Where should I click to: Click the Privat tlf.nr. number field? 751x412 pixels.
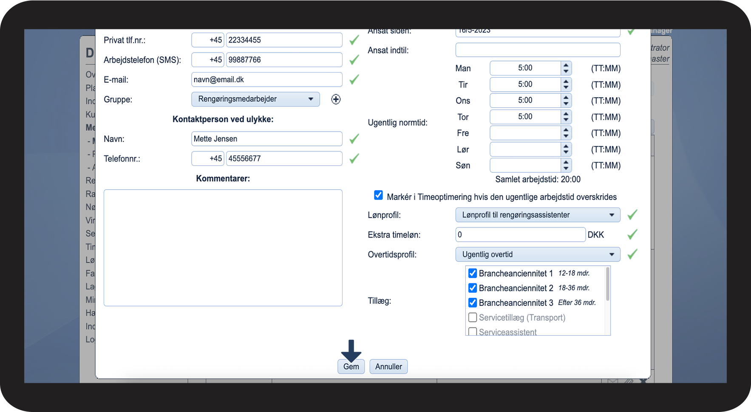click(x=284, y=40)
